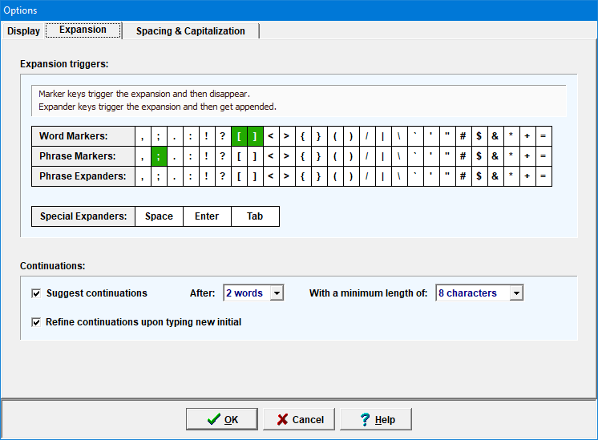
Task: Open the After words dropdown
Action: [x=277, y=293]
